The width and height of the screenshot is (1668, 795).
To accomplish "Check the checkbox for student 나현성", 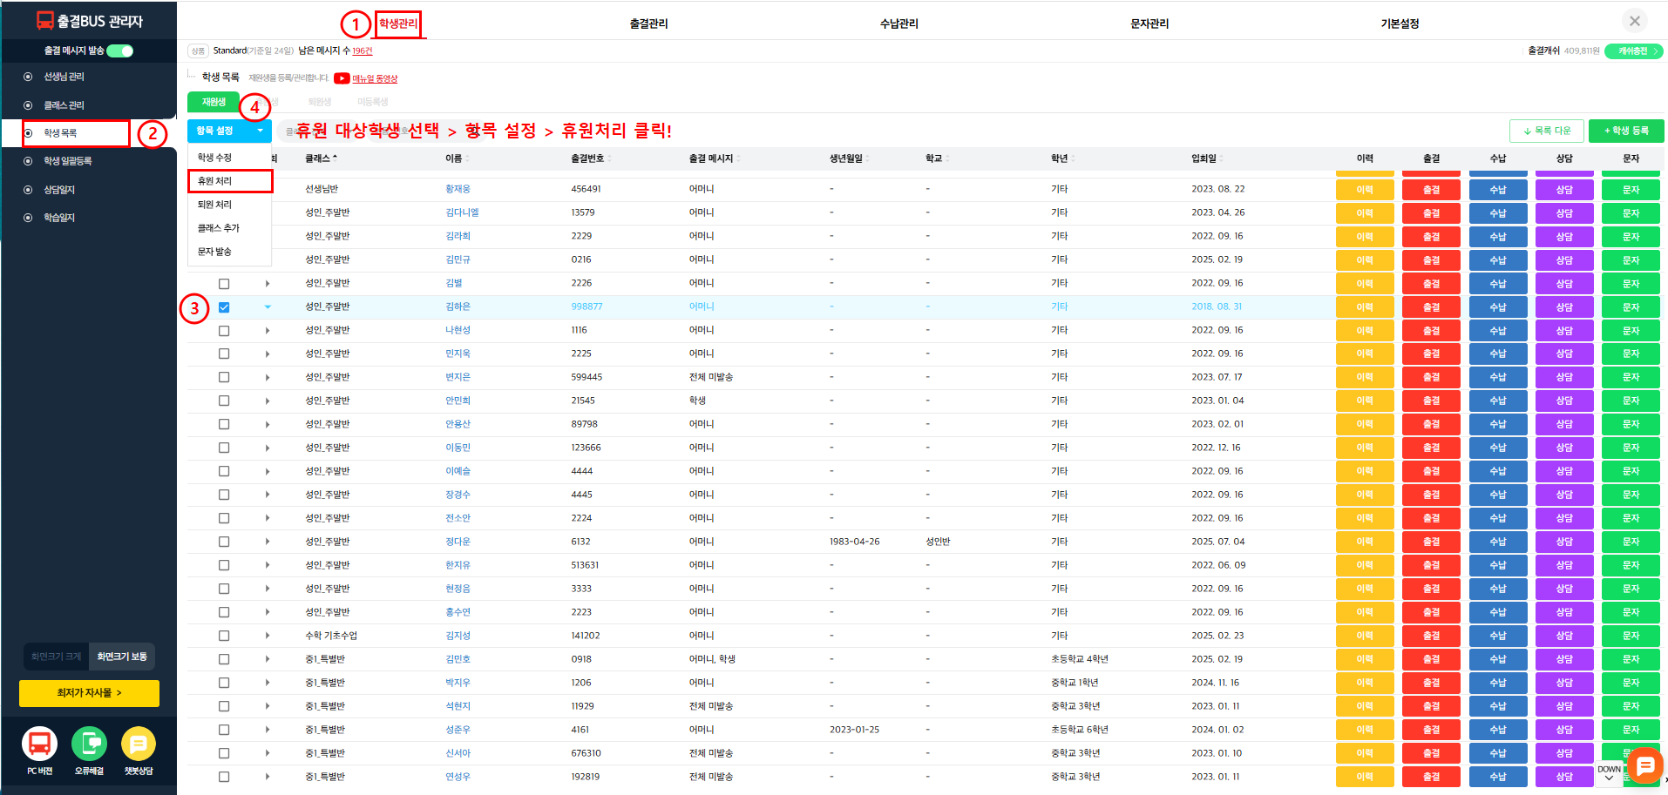I will coord(224,331).
